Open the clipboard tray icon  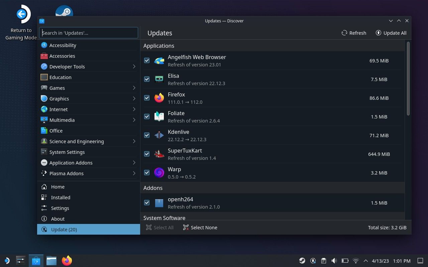point(323,261)
